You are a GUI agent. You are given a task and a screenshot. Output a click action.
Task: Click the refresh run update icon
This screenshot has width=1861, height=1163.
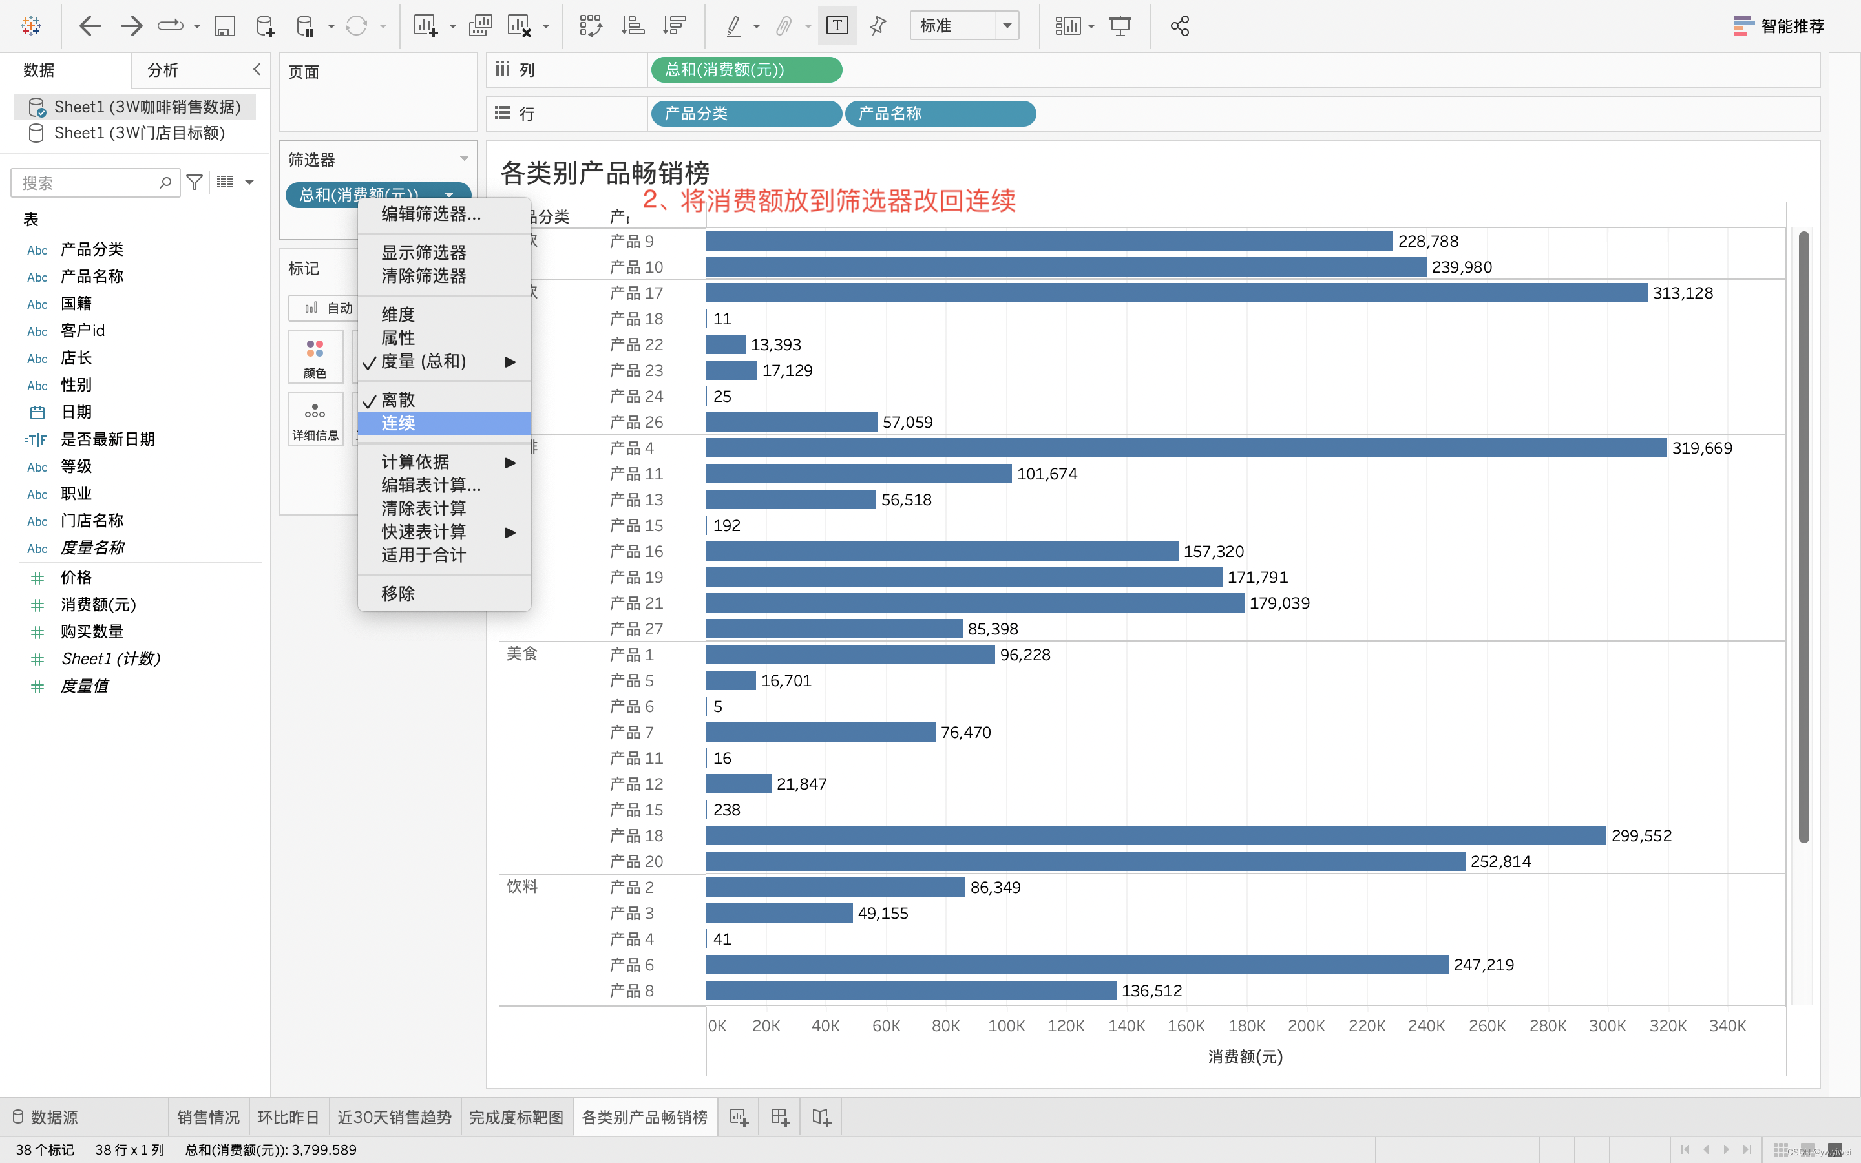click(356, 26)
